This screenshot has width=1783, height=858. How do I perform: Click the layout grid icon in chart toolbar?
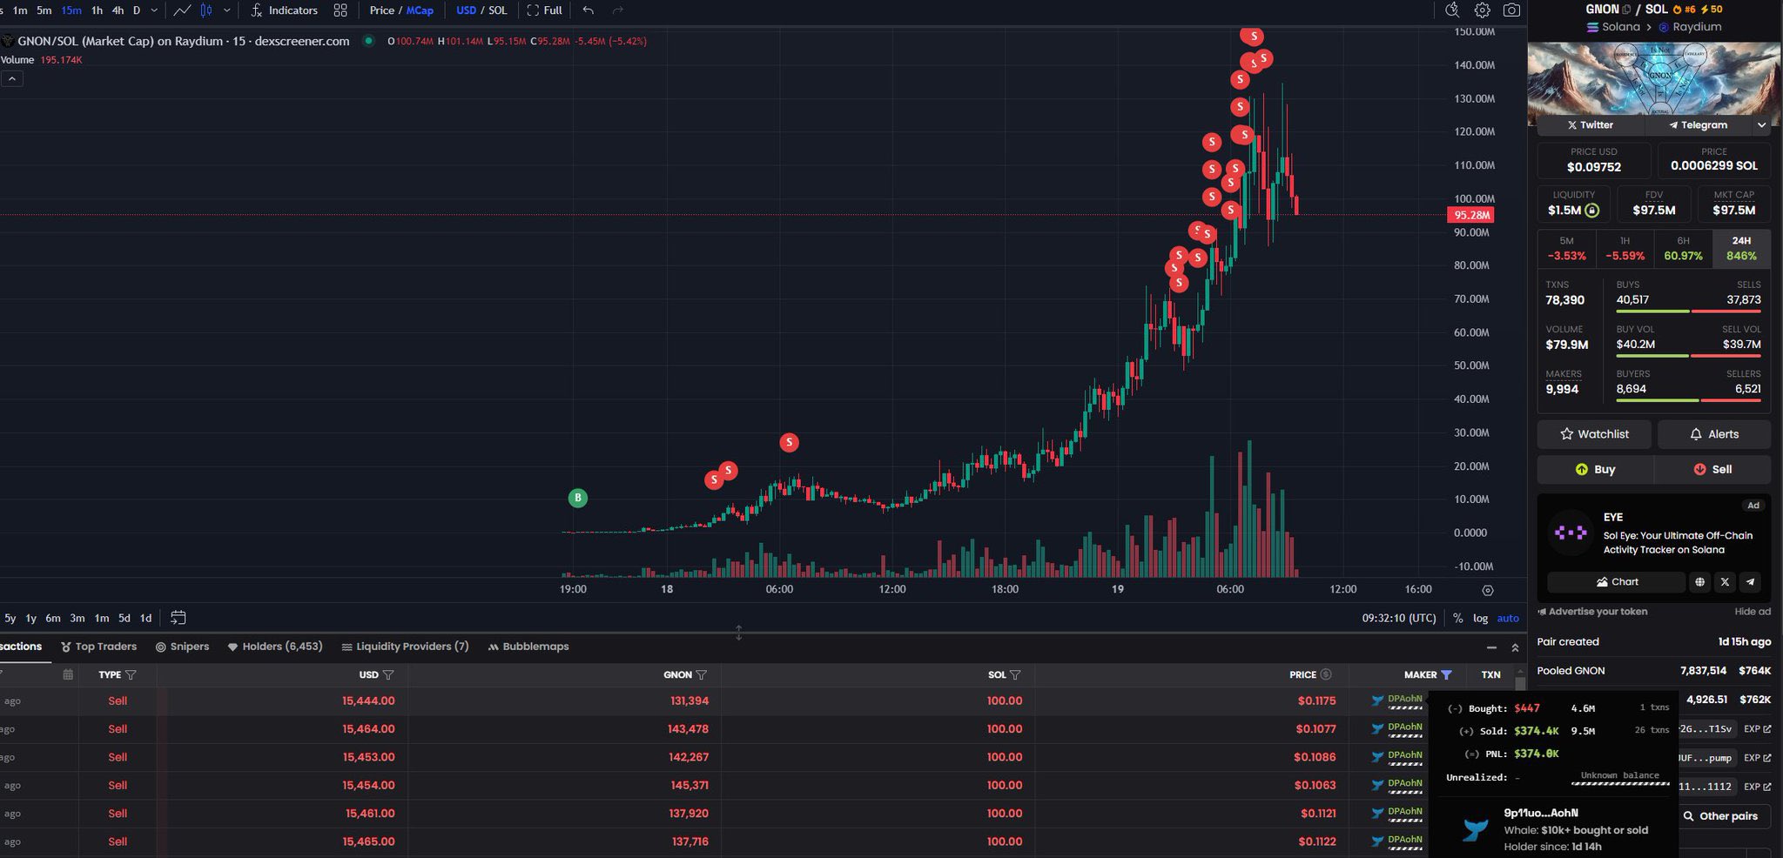point(340,10)
